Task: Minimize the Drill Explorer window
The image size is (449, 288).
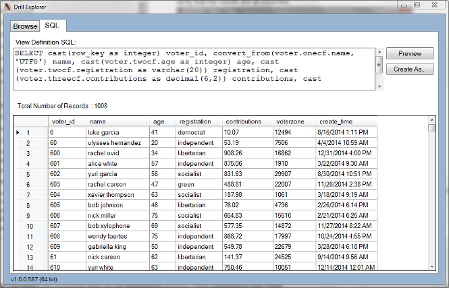Action: 402,5
